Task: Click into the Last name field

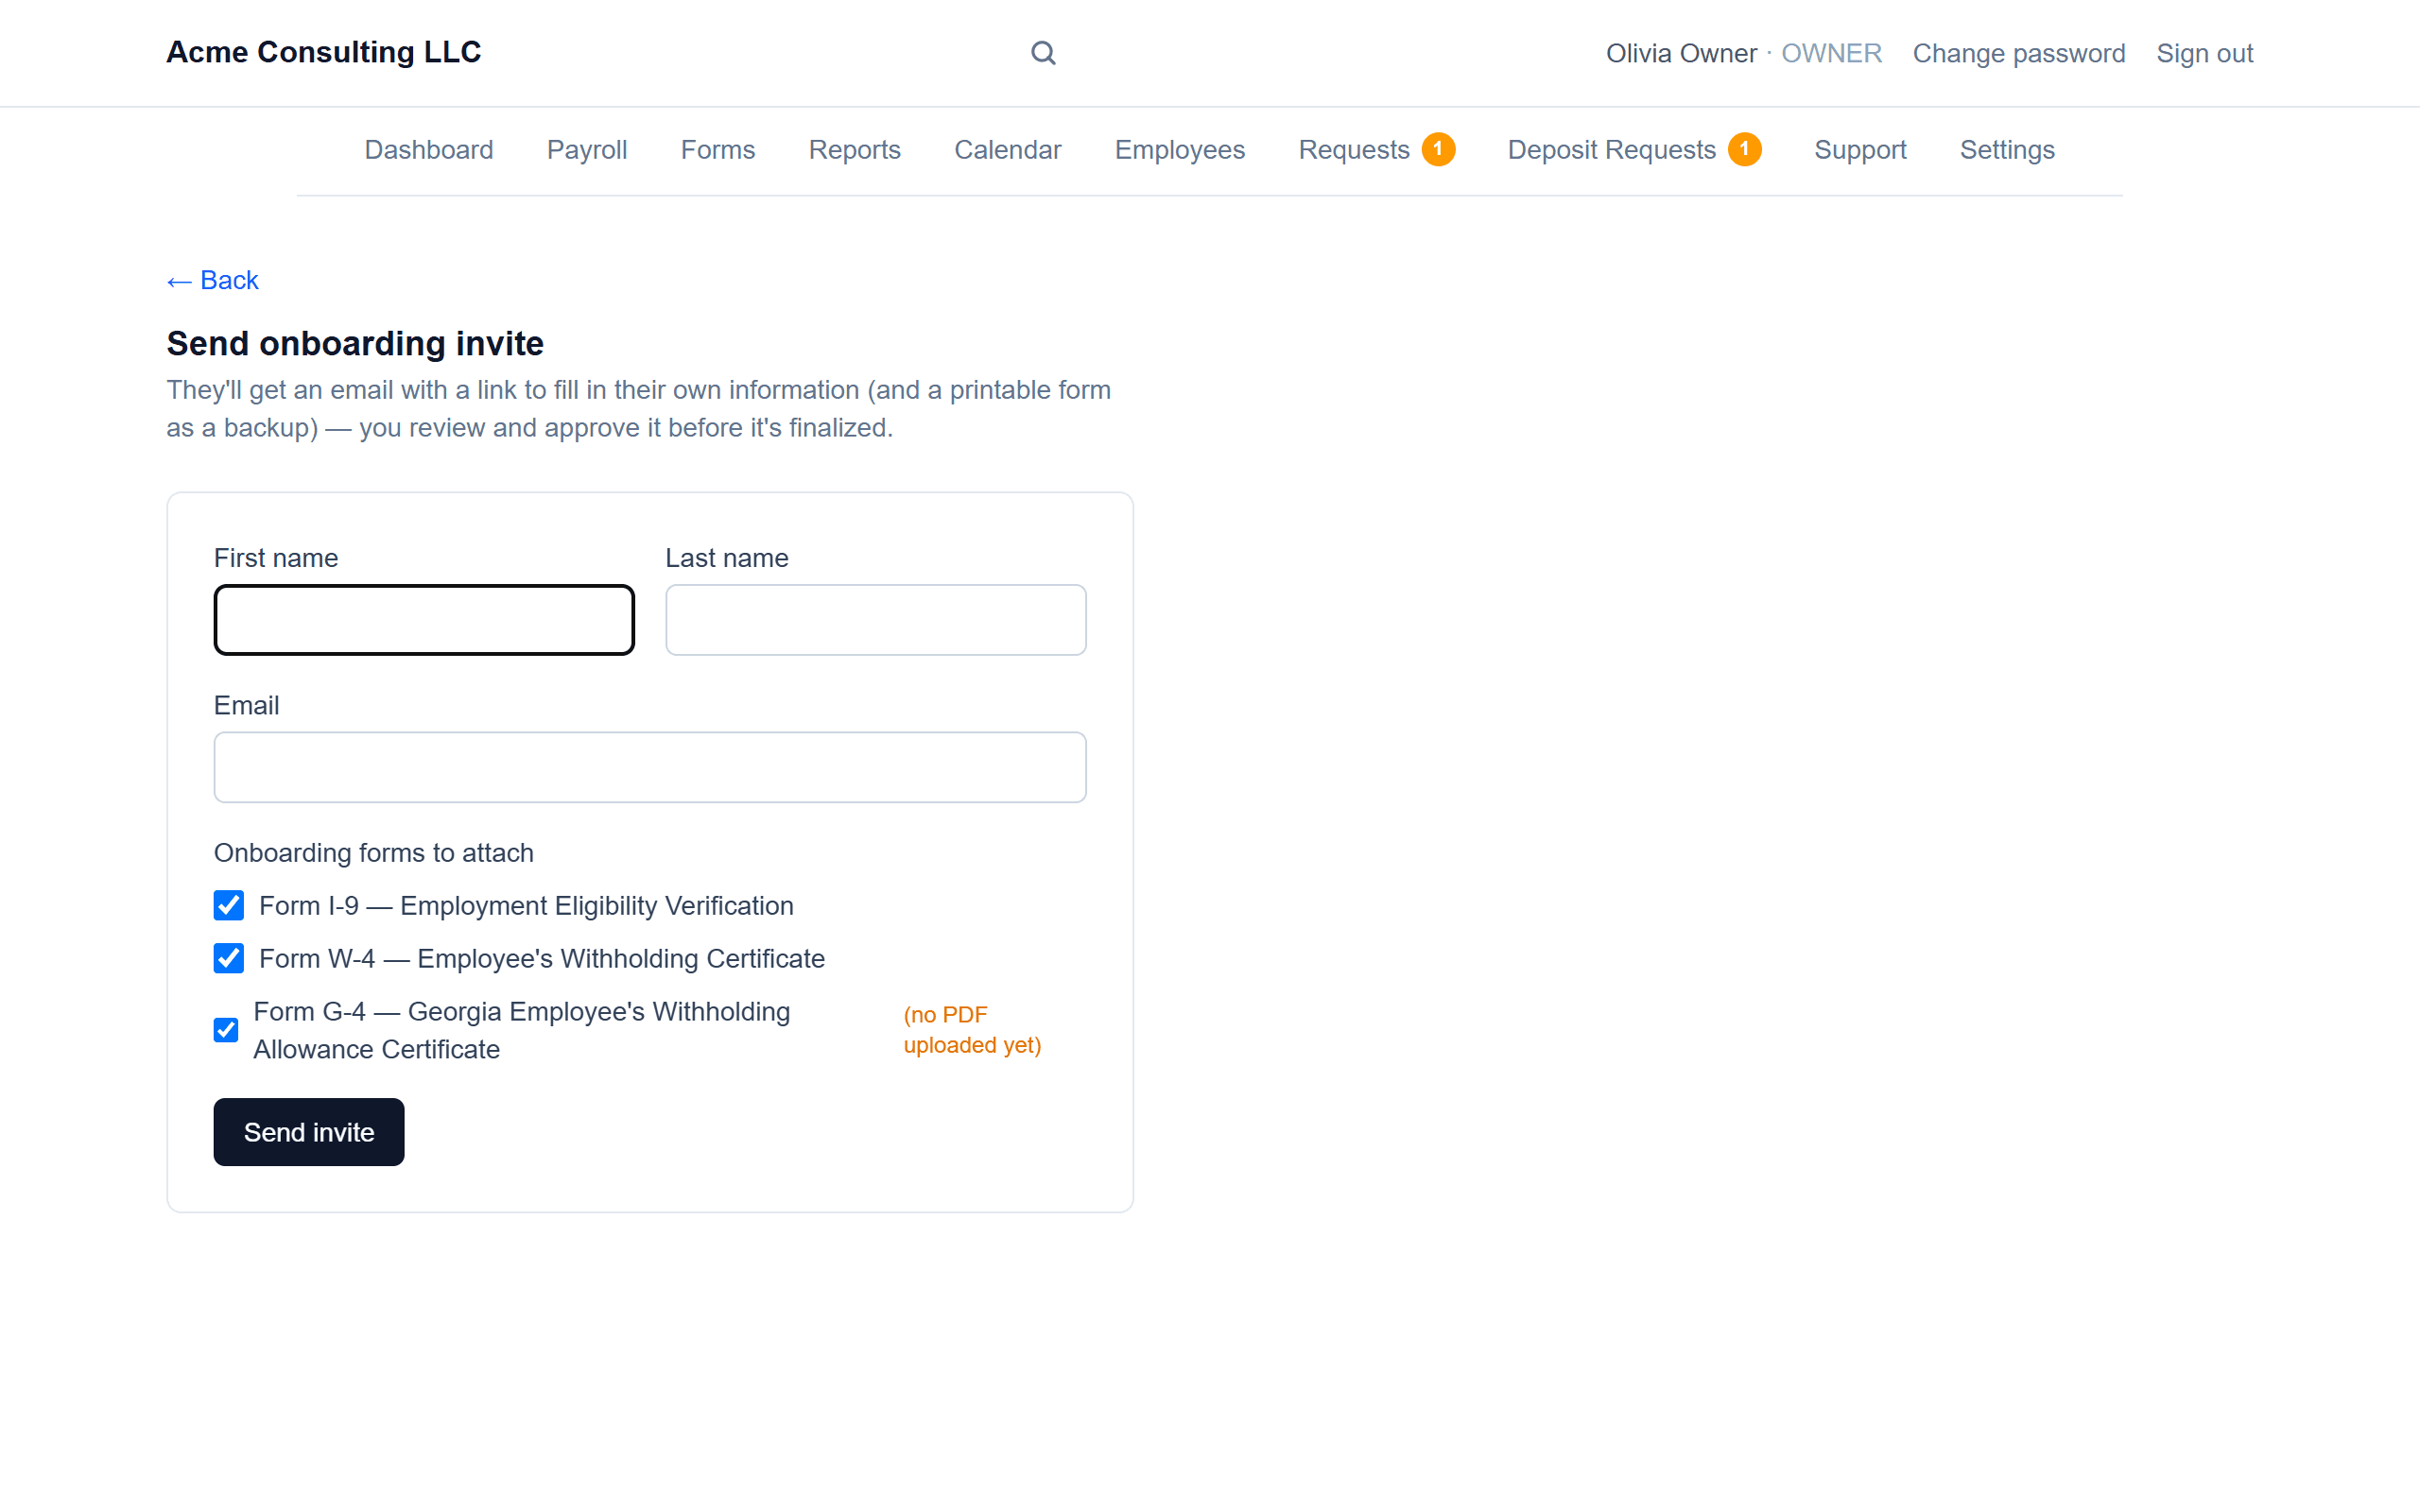Action: tap(876, 620)
